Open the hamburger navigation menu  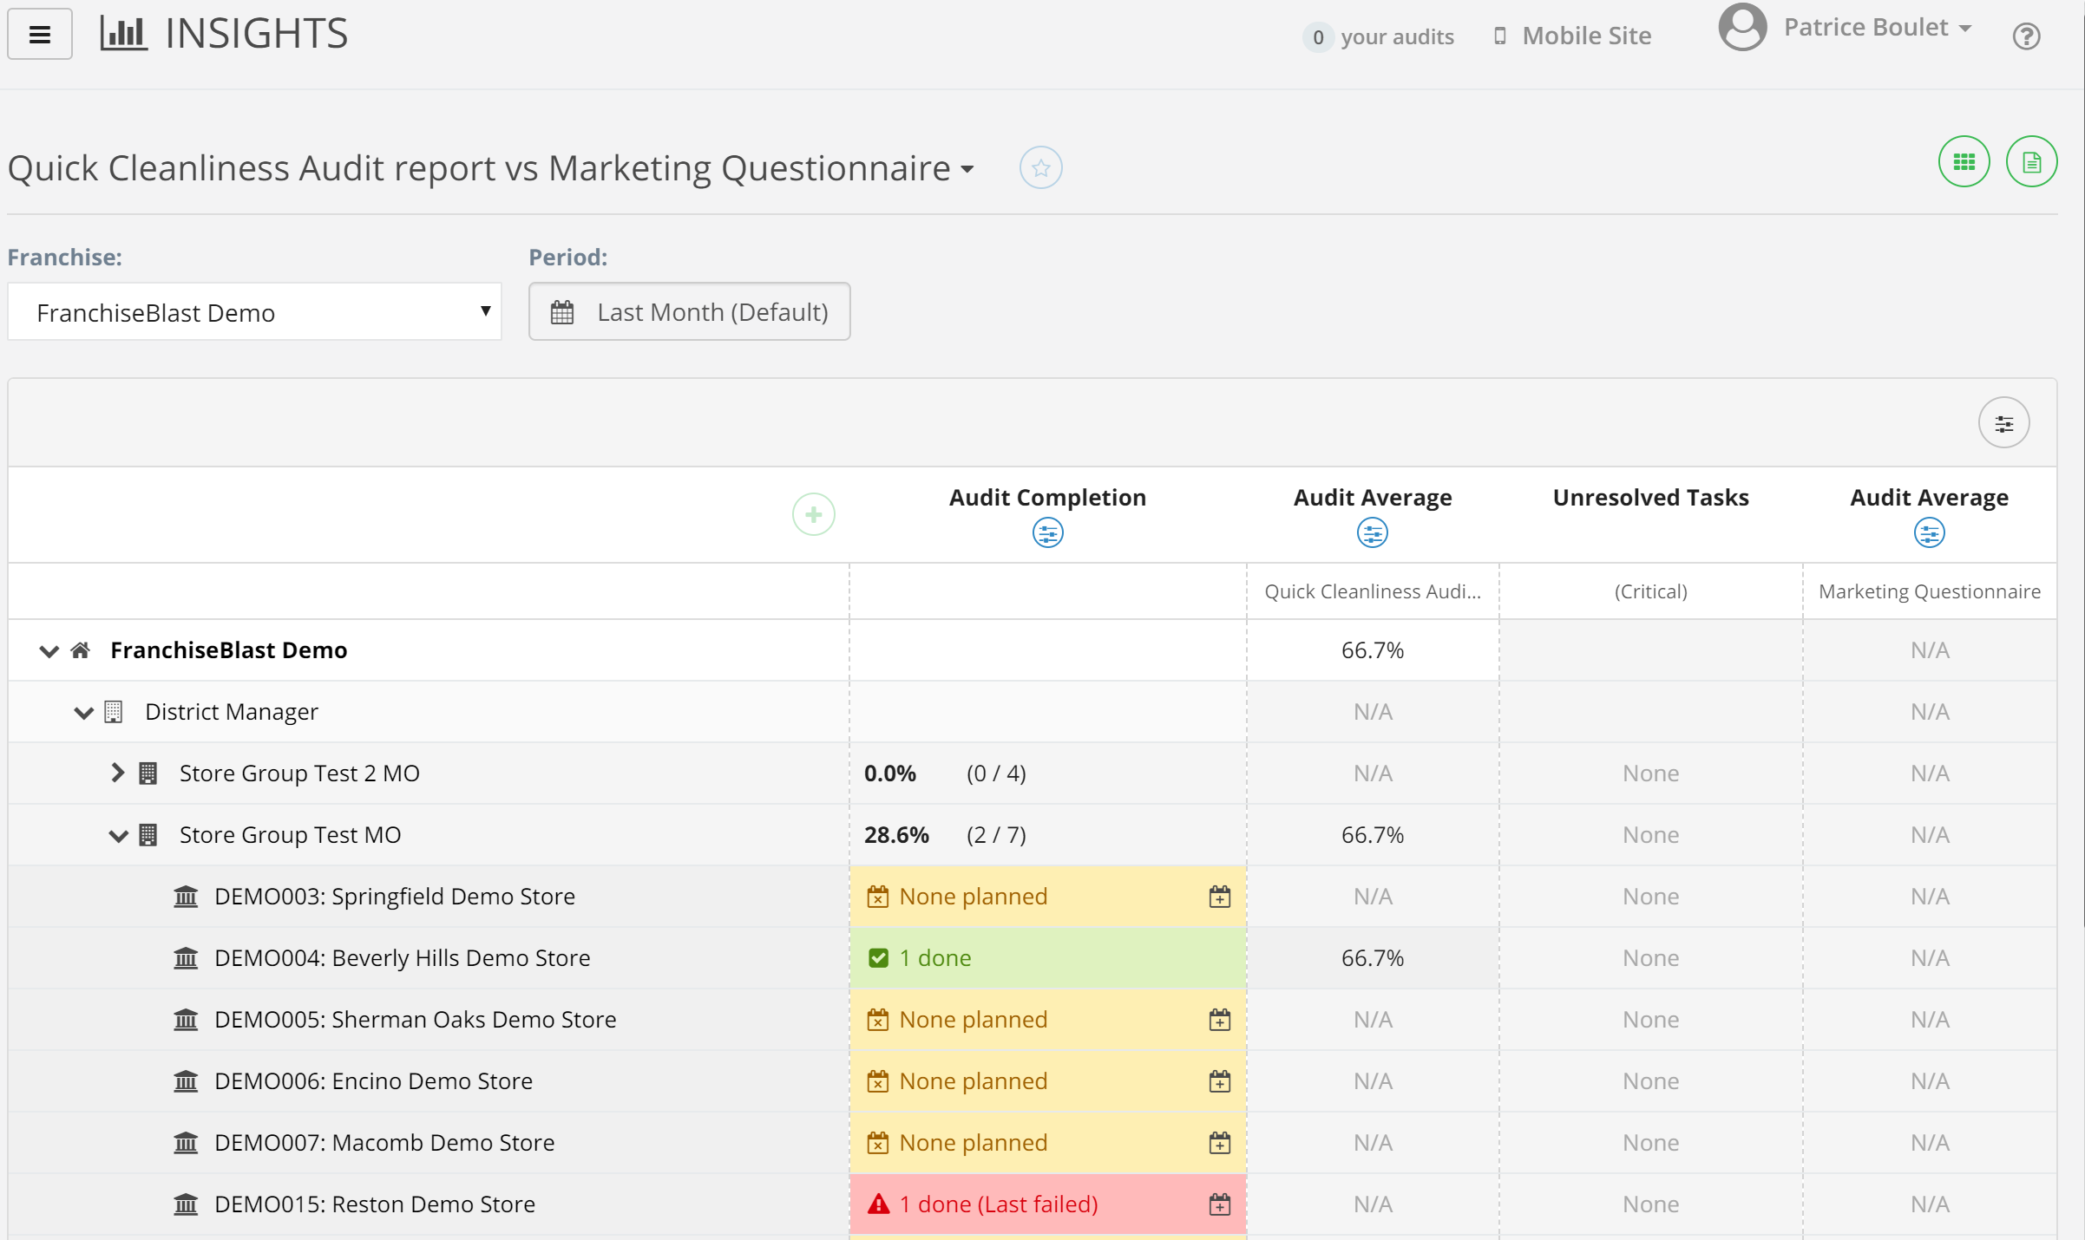click(x=39, y=35)
